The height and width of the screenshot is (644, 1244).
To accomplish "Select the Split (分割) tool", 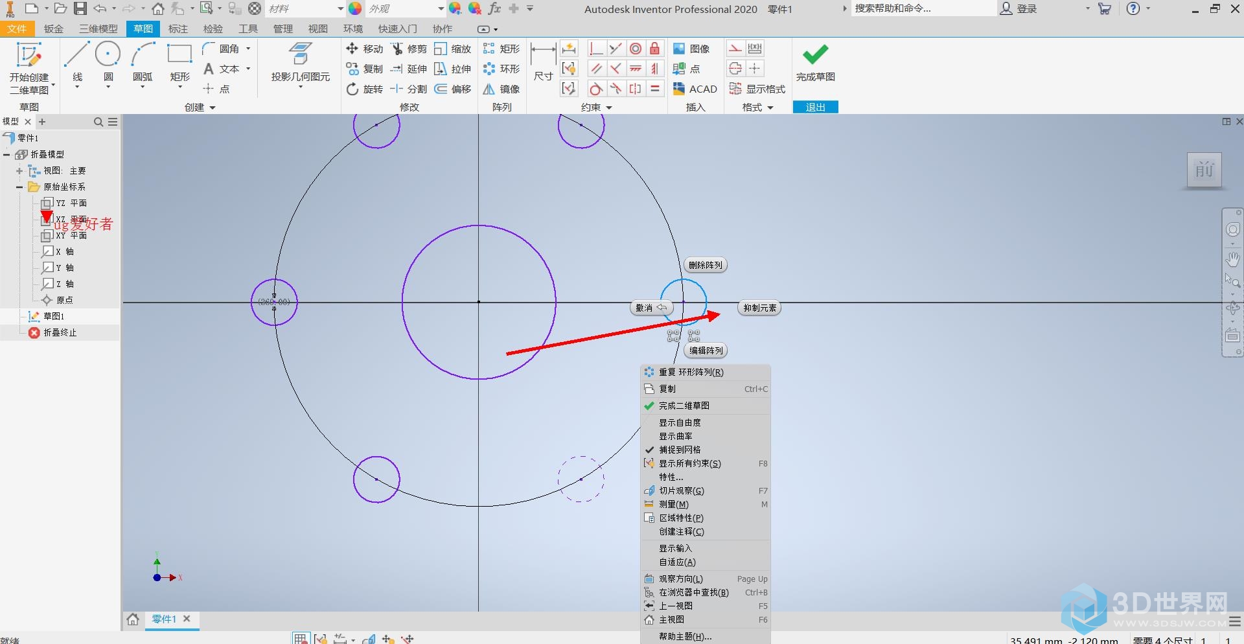I will (x=409, y=89).
